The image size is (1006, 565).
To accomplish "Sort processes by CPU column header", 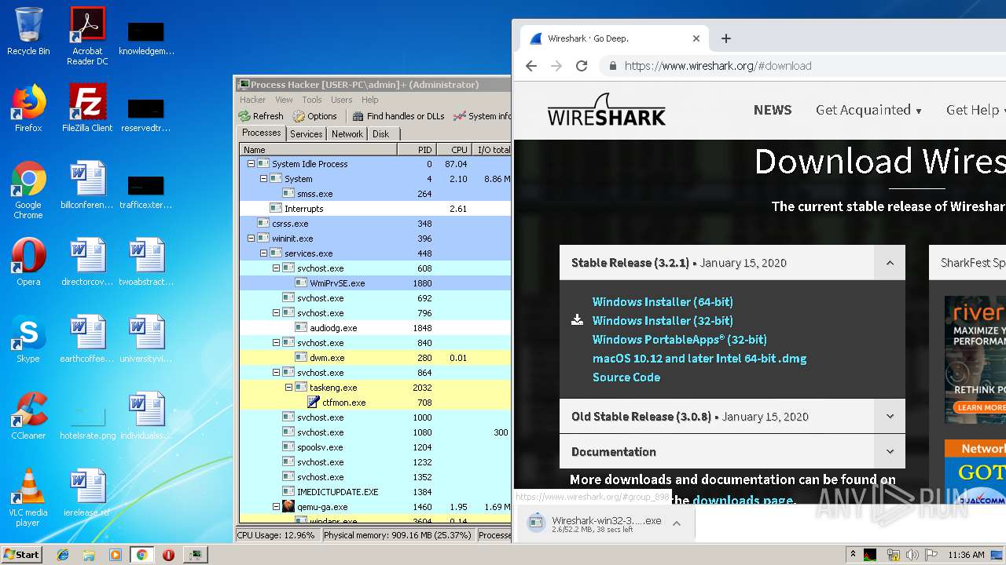I will [x=453, y=149].
